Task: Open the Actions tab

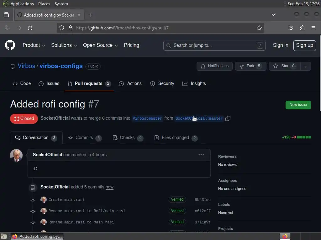Action: point(130,84)
